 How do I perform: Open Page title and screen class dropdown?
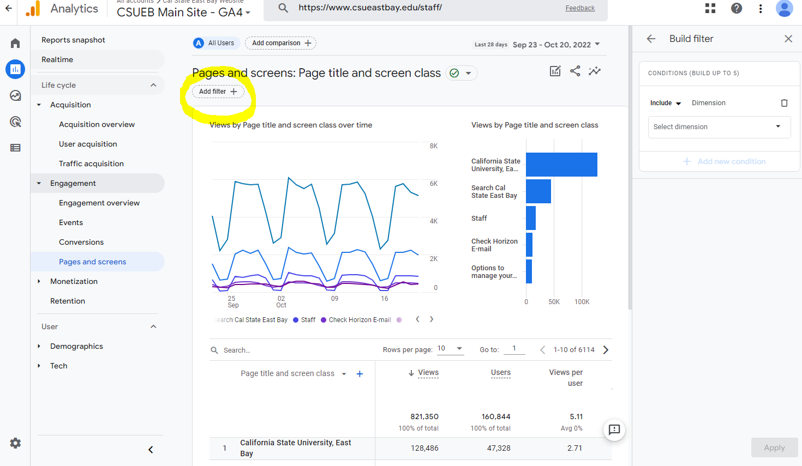[x=294, y=374]
